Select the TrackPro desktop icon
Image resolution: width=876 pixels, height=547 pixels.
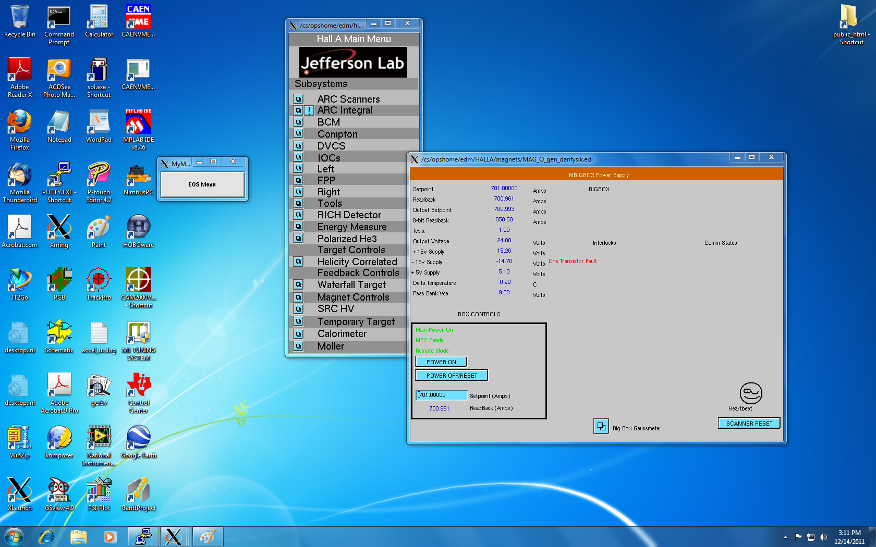click(x=99, y=284)
